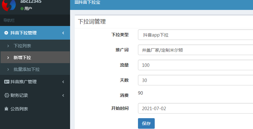Open 抖音下拉管理 menu section
The height and width of the screenshot is (129, 253).
(x=35, y=33)
